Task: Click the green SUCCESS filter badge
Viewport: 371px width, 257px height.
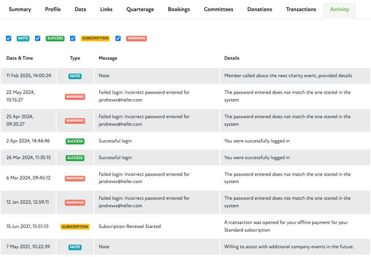Action: pyautogui.click(x=55, y=39)
